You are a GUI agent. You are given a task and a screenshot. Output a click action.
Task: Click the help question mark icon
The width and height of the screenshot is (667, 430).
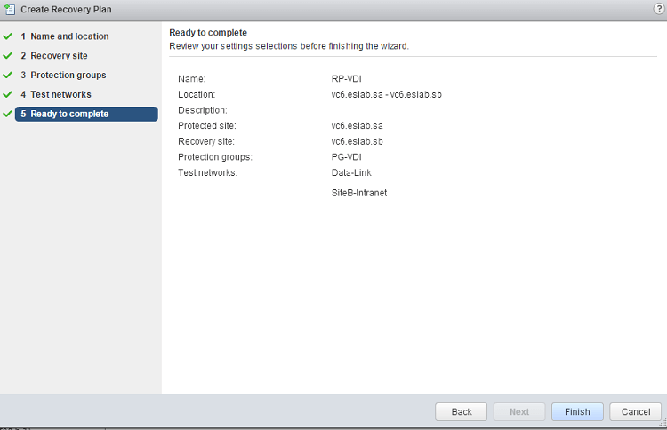658,8
